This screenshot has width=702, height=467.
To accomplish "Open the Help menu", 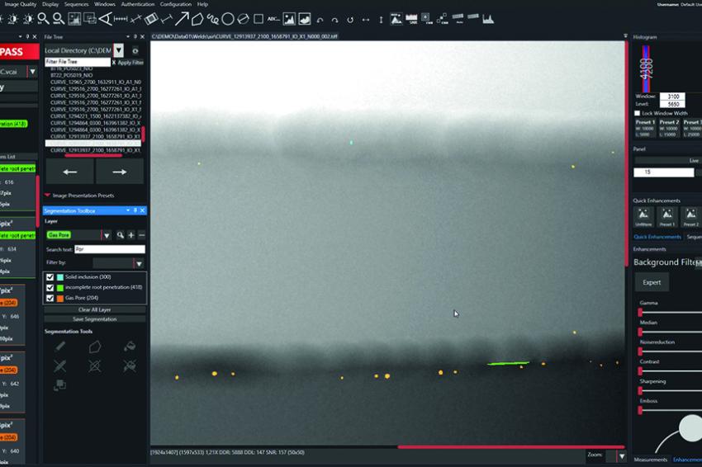I will pos(203,4).
